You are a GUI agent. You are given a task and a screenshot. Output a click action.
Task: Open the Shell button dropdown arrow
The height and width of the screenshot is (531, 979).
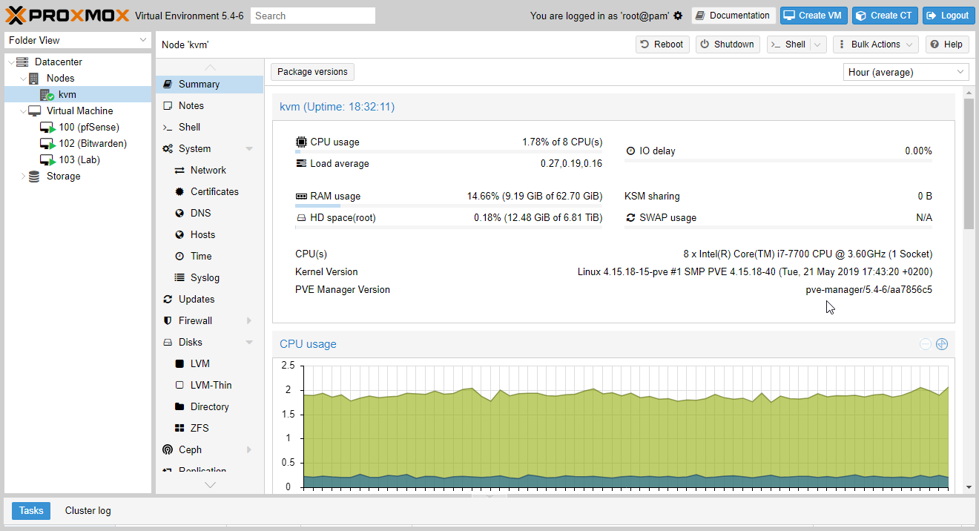pos(818,44)
